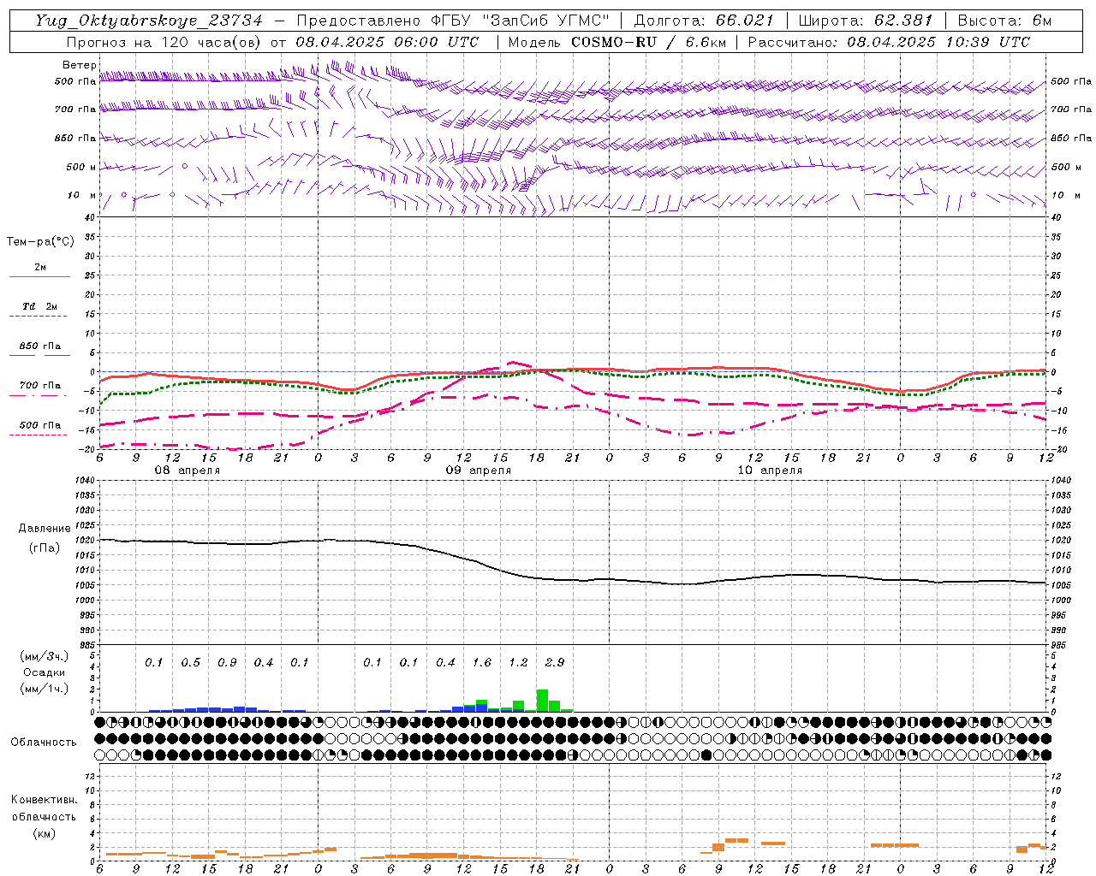Select the Конвективн. облачность label
This screenshot has height=876, width=1096.
coord(44,808)
